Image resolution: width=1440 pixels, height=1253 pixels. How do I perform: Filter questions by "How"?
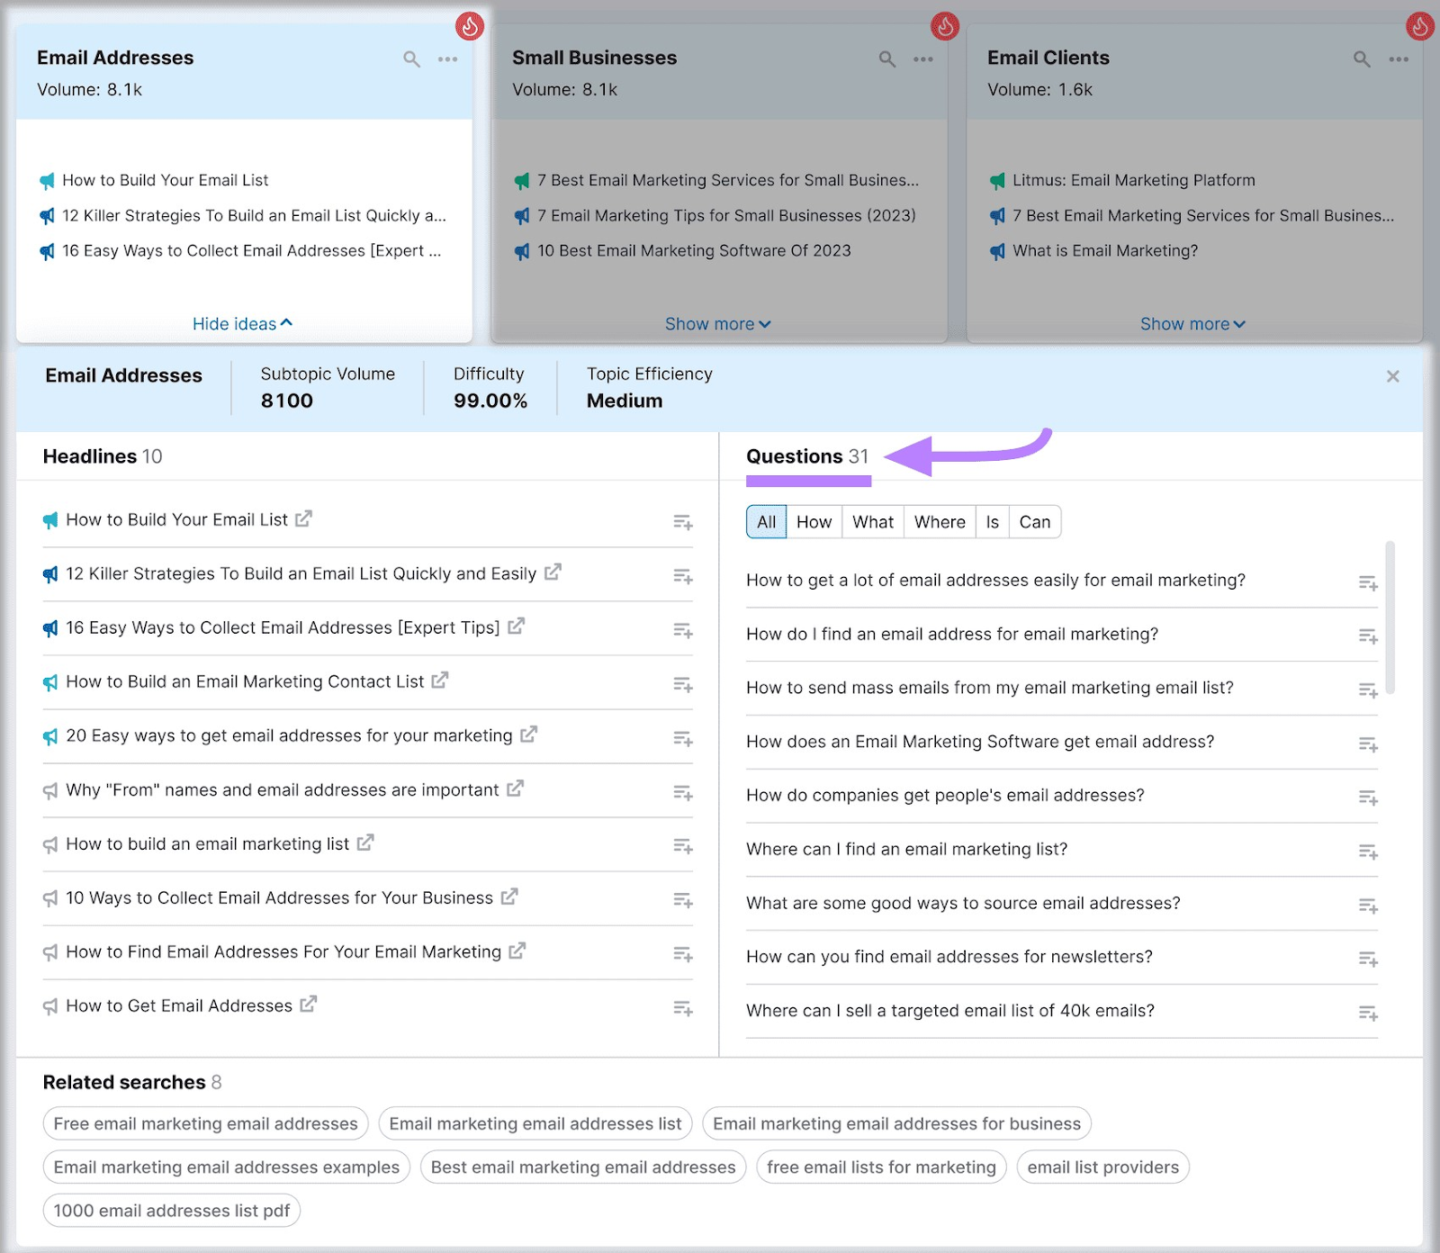[x=813, y=522]
